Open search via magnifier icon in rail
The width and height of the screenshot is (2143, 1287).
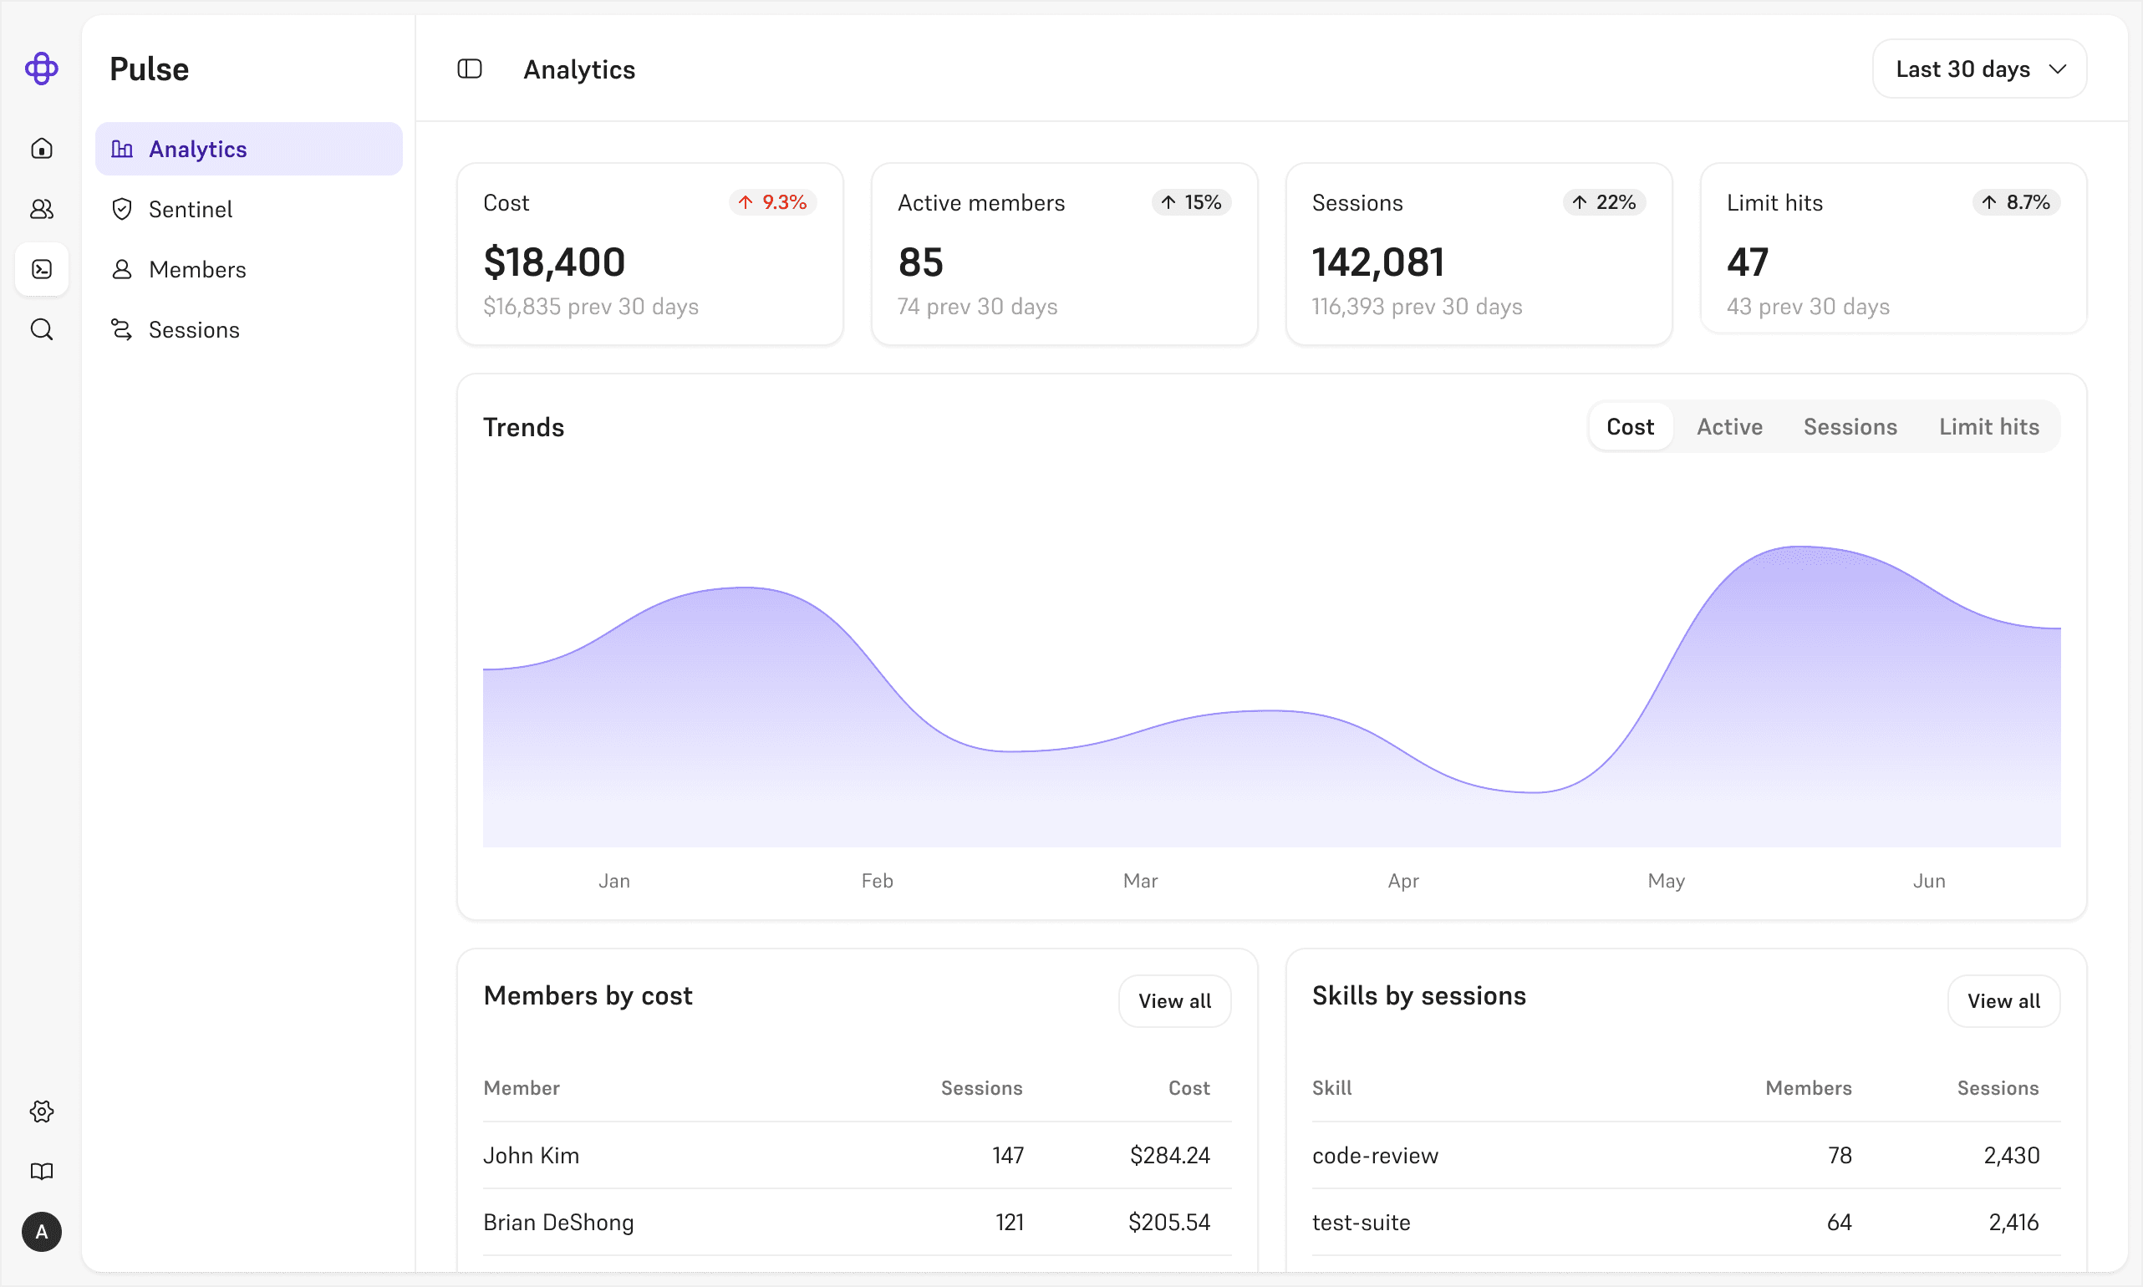pos(42,329)
